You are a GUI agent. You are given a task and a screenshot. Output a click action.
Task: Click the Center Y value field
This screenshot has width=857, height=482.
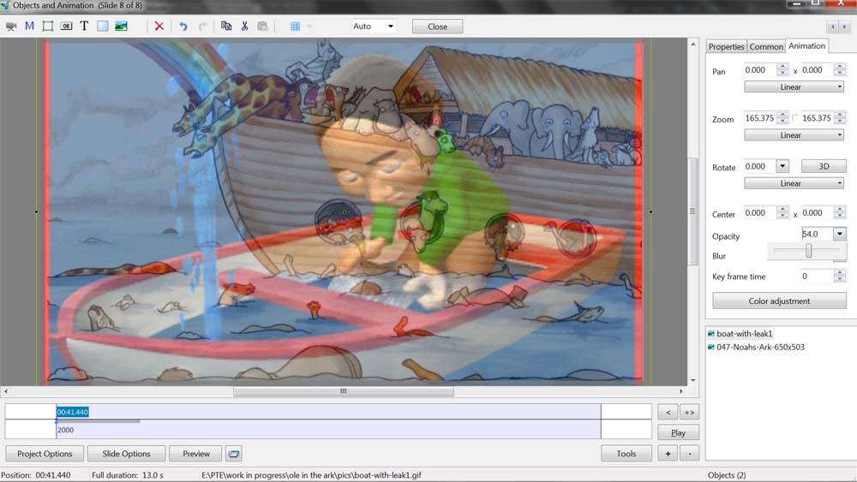(x=817, y=213)
